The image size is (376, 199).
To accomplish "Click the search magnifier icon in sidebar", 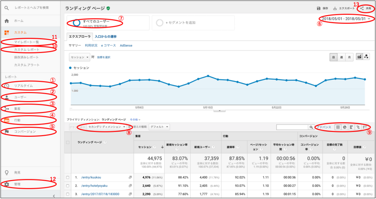I will pyautogui.click(x=7, y=8).
